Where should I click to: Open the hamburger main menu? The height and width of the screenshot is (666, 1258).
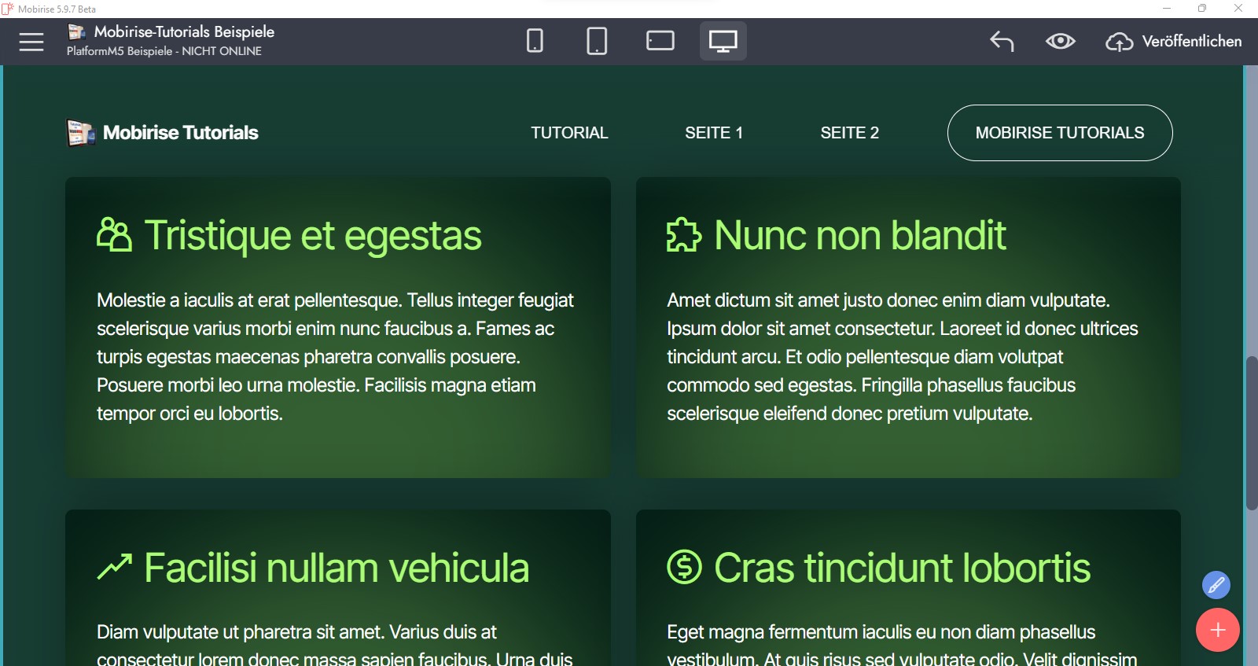point(31,42)
